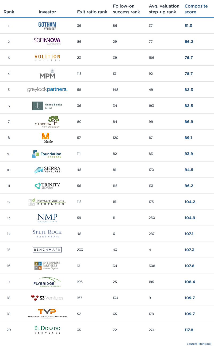The width and height of the screenshot is (214, 347).
Task: Select the Exit ratio rank header
Action: 92,12
